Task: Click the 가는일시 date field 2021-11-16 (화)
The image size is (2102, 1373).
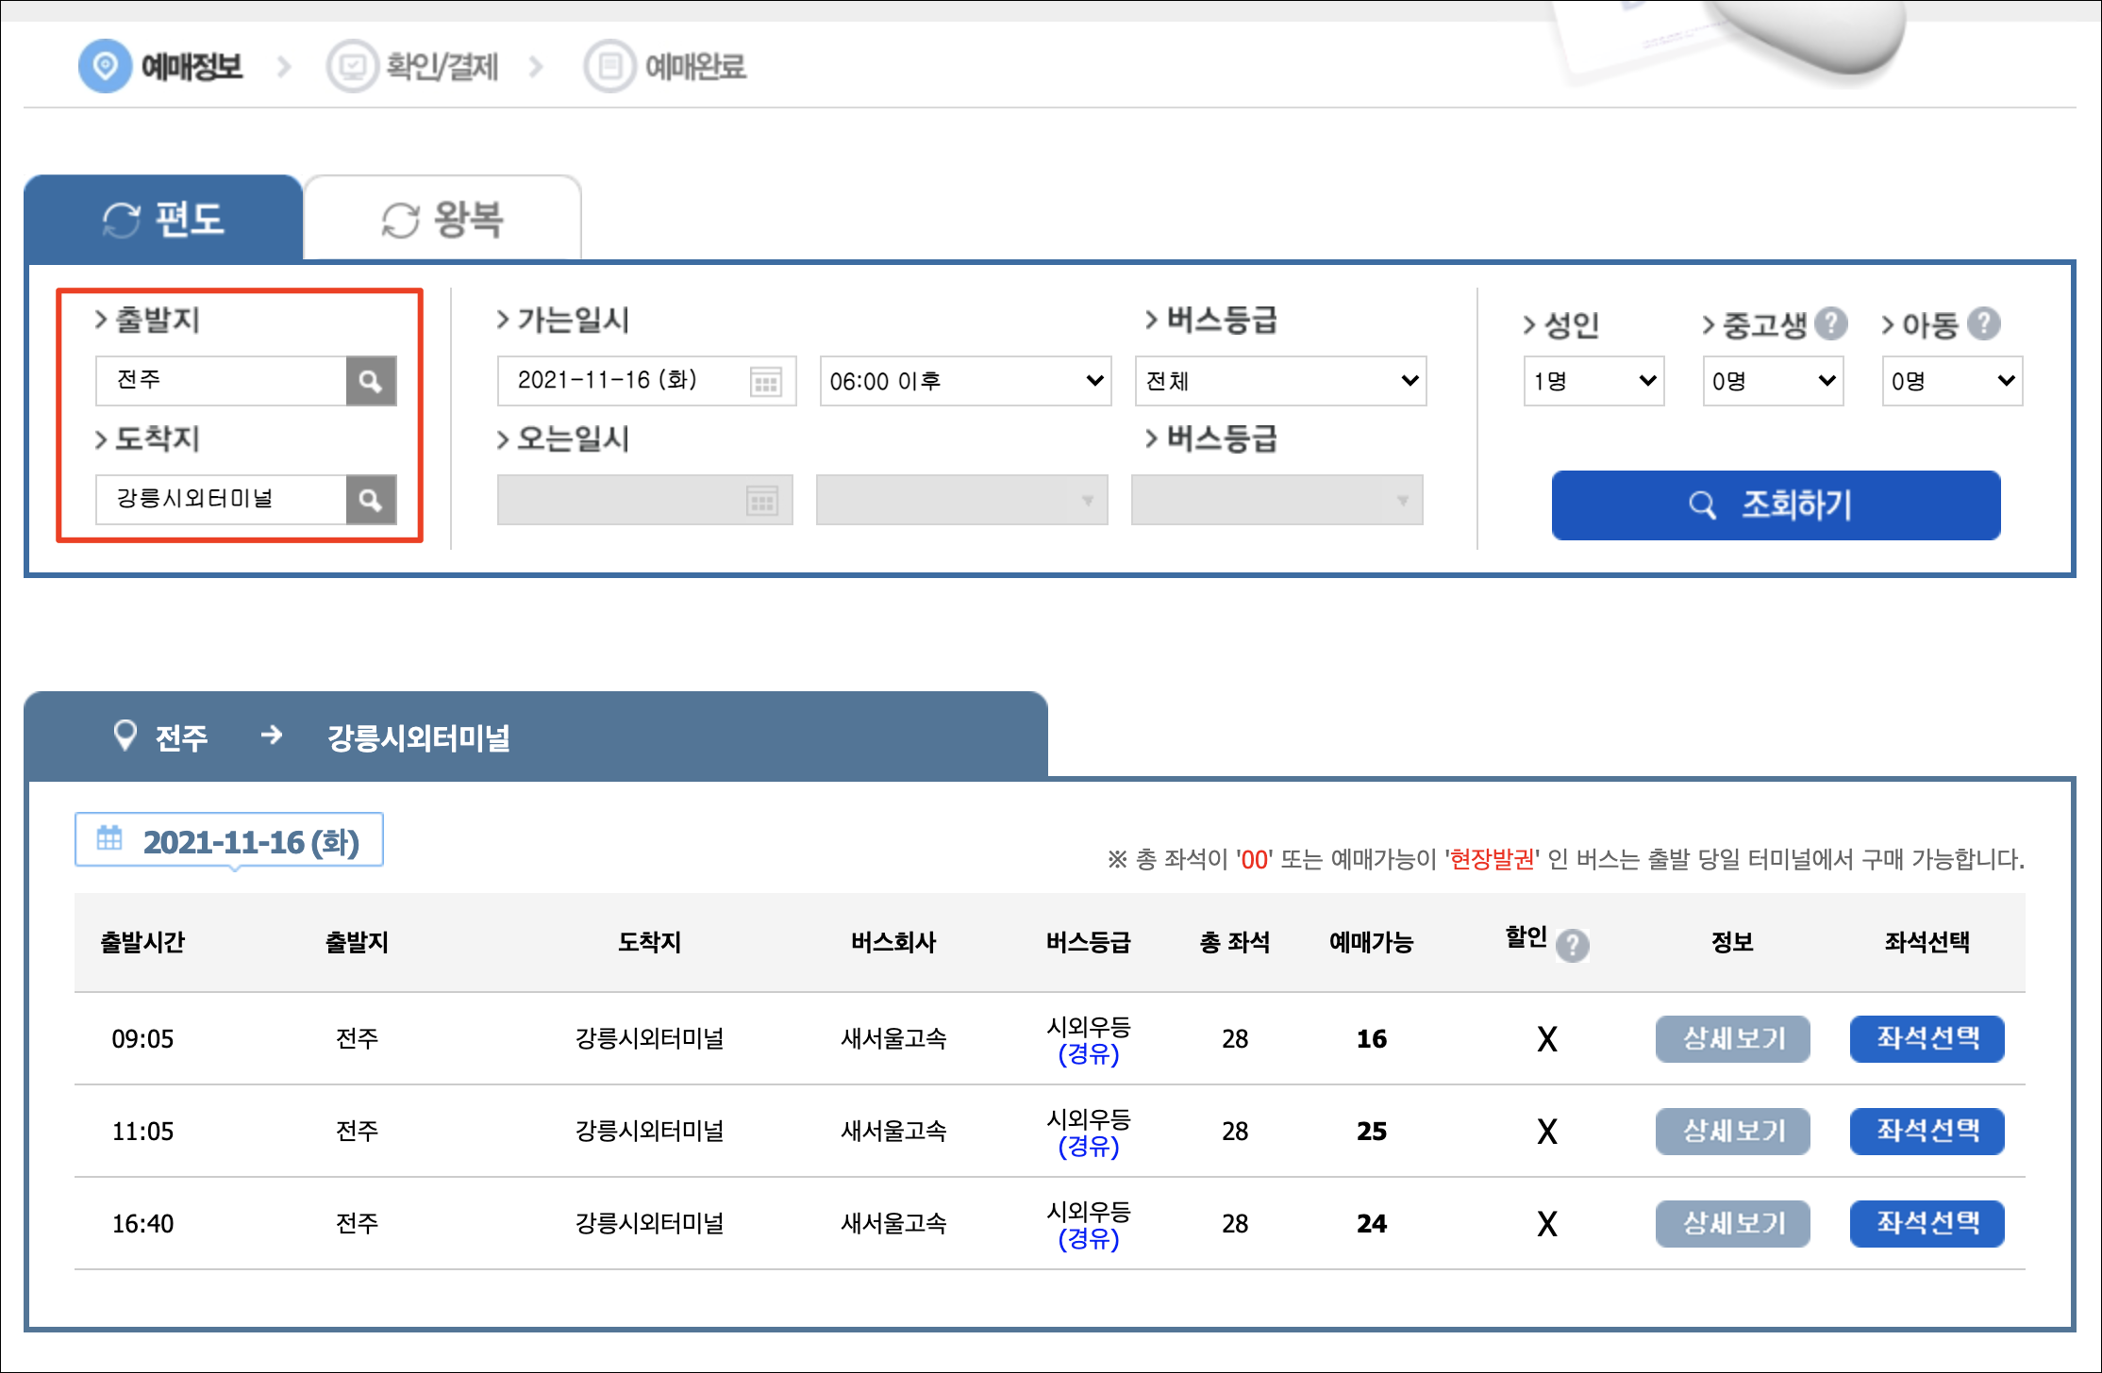Action: [x=646, y=381]
